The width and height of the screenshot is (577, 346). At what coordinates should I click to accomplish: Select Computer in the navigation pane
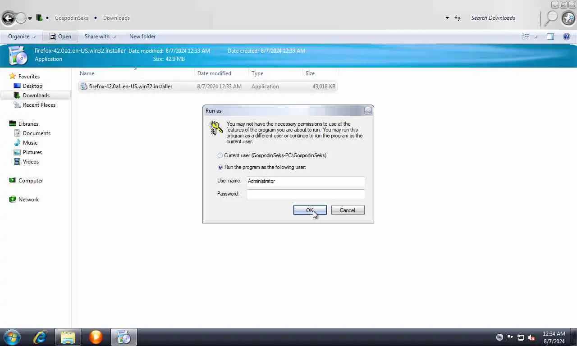(x=31, y=181)
